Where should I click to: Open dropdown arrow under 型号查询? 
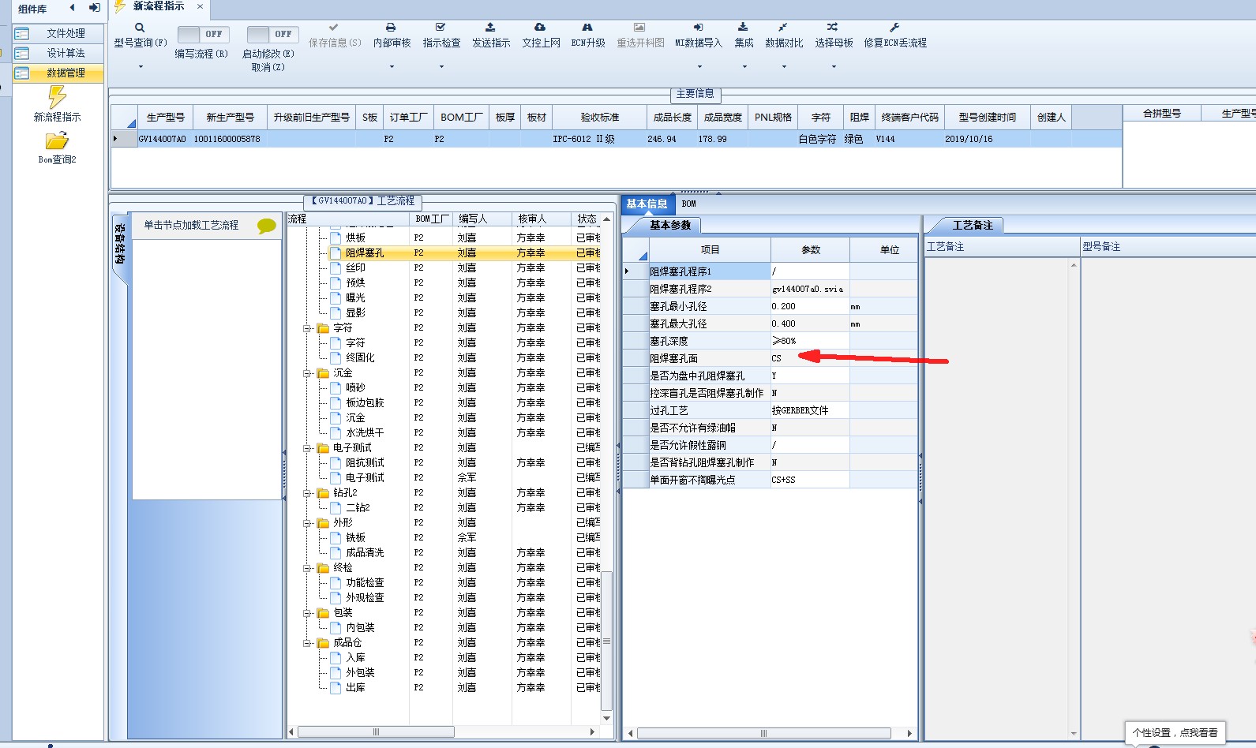141,67
